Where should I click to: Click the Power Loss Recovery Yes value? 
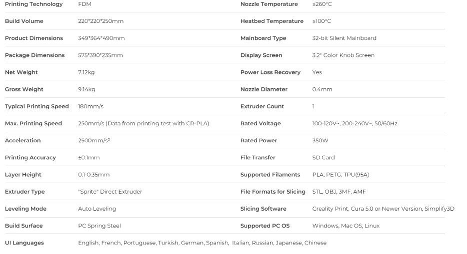tap(317, 72)
